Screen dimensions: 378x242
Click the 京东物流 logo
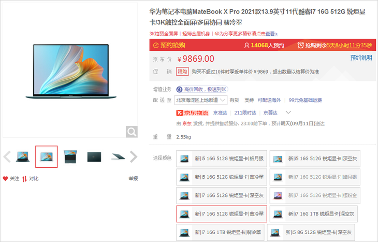coord(192,112)
